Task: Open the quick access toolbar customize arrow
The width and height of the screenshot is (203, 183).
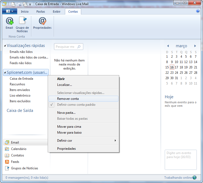Action: [30, 5]
